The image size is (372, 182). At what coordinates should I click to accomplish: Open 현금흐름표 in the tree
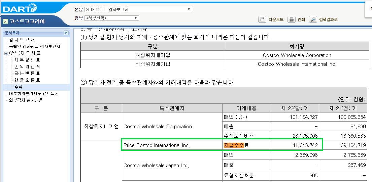[27, 80]
